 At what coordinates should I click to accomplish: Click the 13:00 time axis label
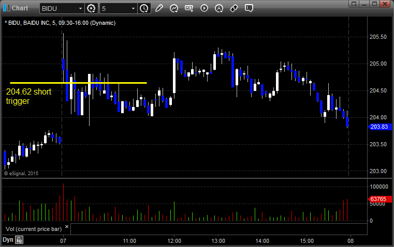point(218,241)
